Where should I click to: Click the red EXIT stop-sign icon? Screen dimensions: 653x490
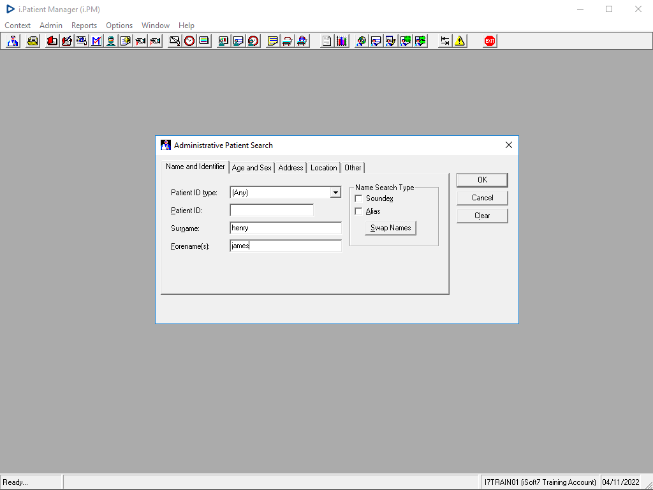click(490, 41)
